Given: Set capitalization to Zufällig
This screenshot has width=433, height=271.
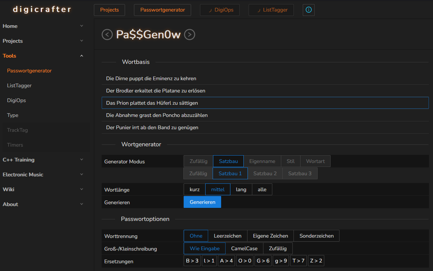Looking at the screenshot, I should coord(278,248).
